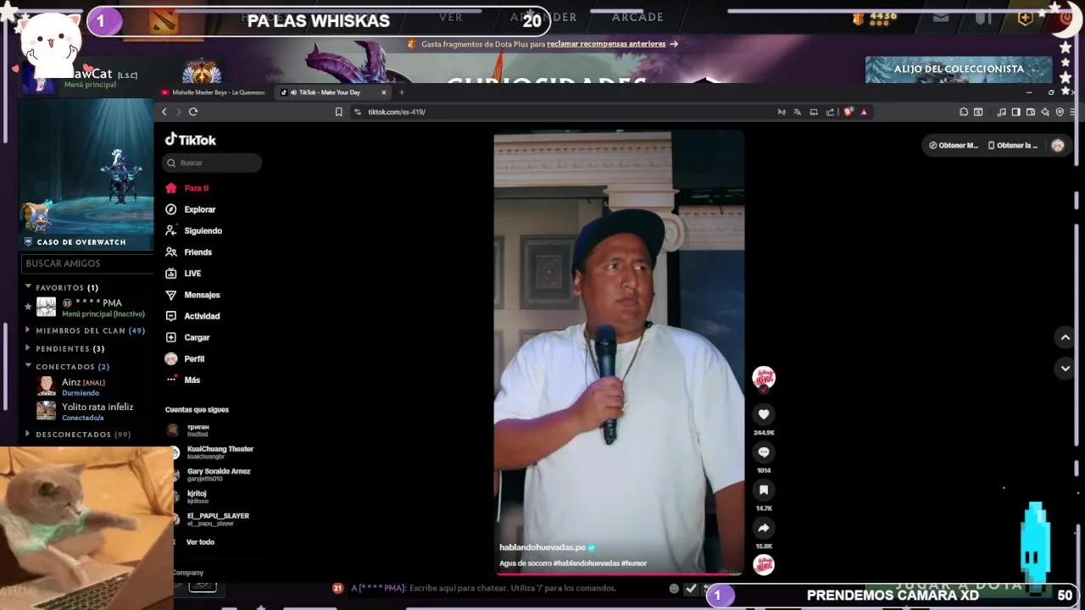
Task: Open followed account KuaiChuang Theater
Action: click(210, 452)
